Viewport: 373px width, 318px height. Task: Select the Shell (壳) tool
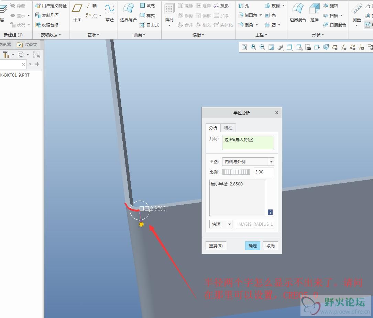[270, 15]
